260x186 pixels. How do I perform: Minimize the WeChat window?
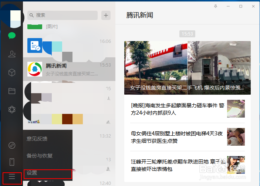point(228,6)
